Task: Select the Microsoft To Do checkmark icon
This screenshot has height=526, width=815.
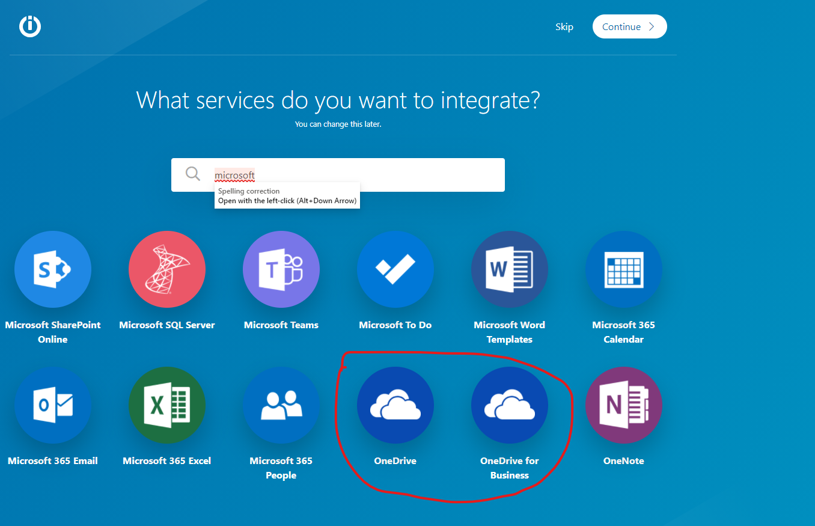Action: pos(395,269)
